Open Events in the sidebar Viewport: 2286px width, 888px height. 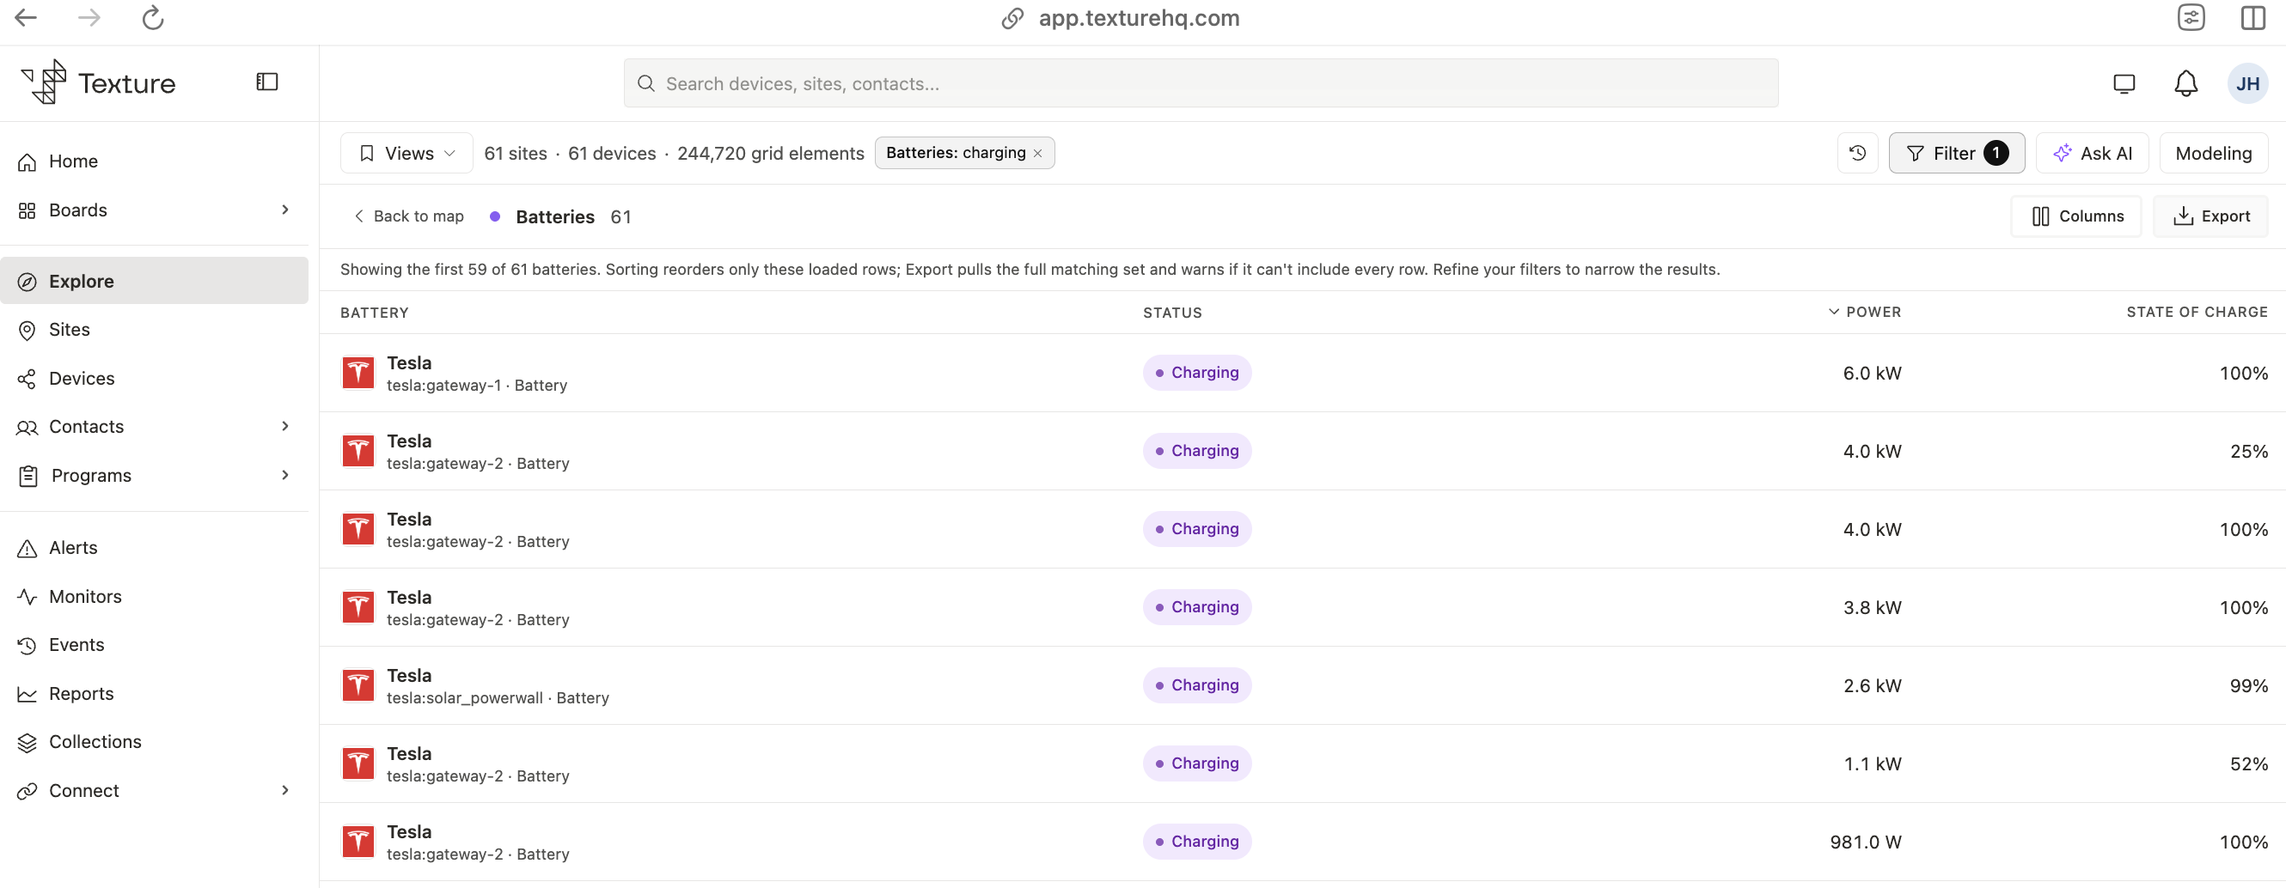click(155, 645)
